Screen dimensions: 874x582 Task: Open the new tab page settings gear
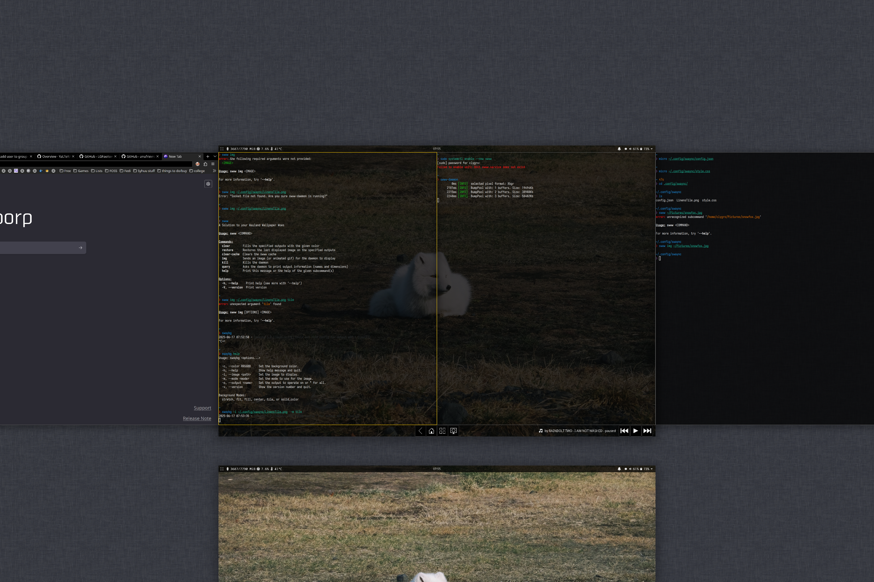(x=208, y=184)
